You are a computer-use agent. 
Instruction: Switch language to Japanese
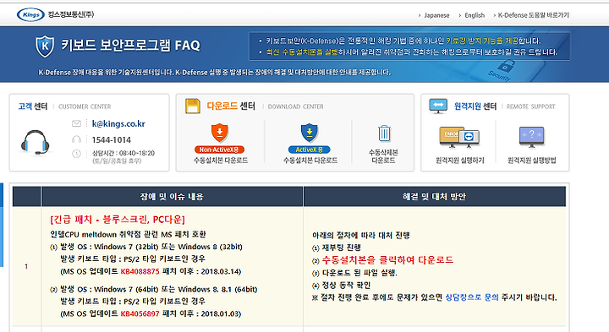(x=436, y=15)
